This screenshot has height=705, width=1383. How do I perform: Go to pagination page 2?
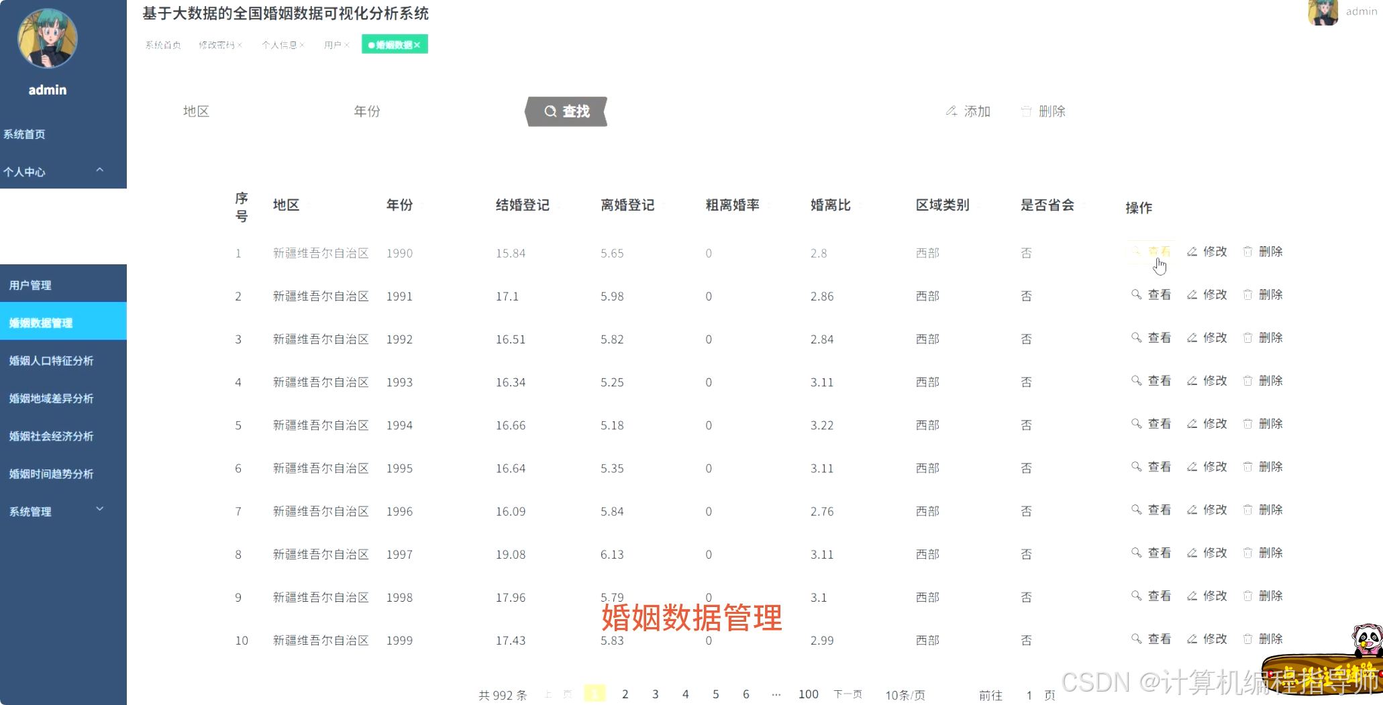625,694
